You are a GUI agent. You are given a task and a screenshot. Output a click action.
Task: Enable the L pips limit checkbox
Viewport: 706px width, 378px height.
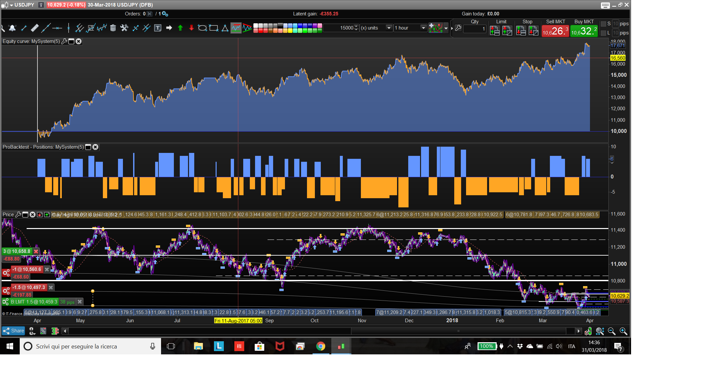(603, 33)
